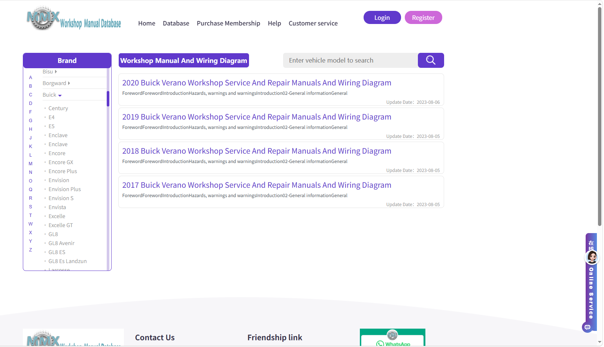604x347 pixels.
Task: Jump to brand letter M
Action: pos(31,164)
